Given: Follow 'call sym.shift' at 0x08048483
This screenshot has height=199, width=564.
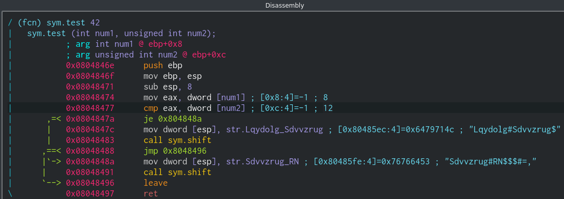Looking at the screenshot, I should click(177, 140).
